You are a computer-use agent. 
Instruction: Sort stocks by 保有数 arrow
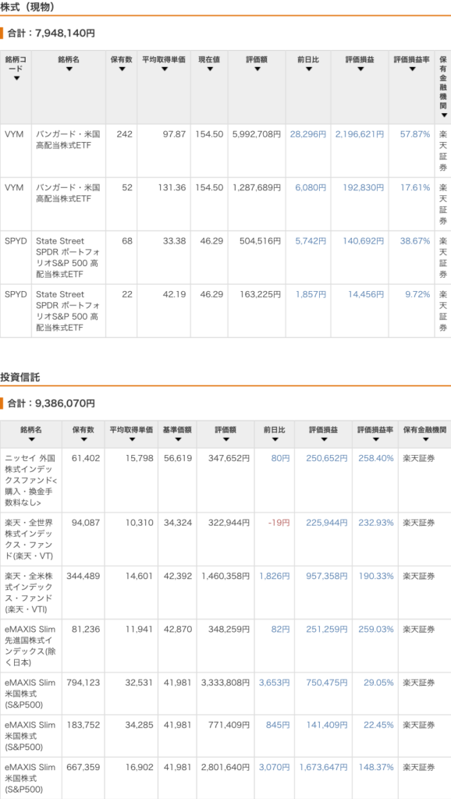tap(121, 69)
